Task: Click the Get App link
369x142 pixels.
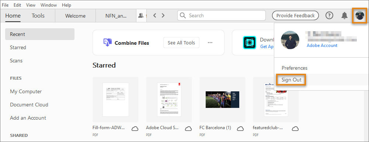Action: (267, 46)
